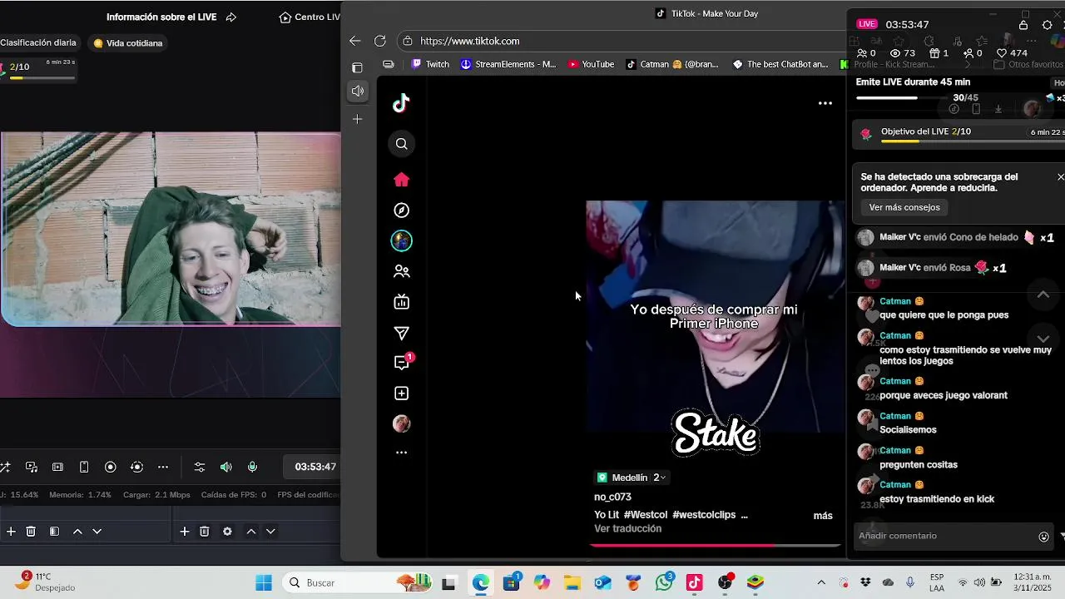1065x599 pixels.
Task: Expand video description with 'más'
Action: (823, 516)
